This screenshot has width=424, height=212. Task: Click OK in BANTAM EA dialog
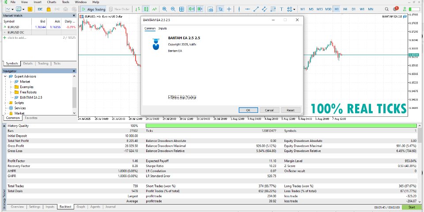[248, 110]
